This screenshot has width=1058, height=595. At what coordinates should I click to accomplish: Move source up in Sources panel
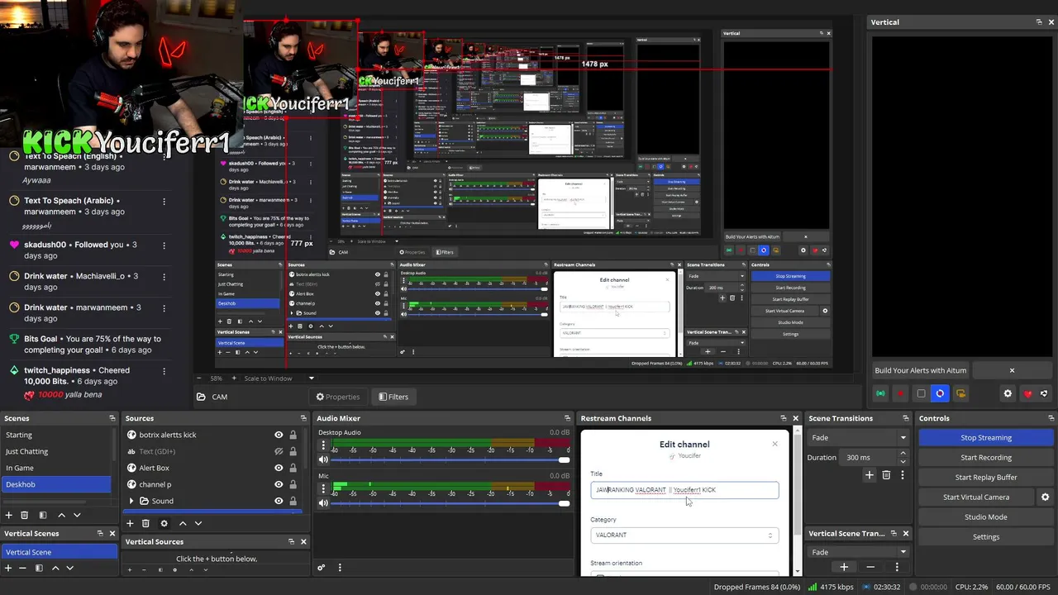click(183, 523)
